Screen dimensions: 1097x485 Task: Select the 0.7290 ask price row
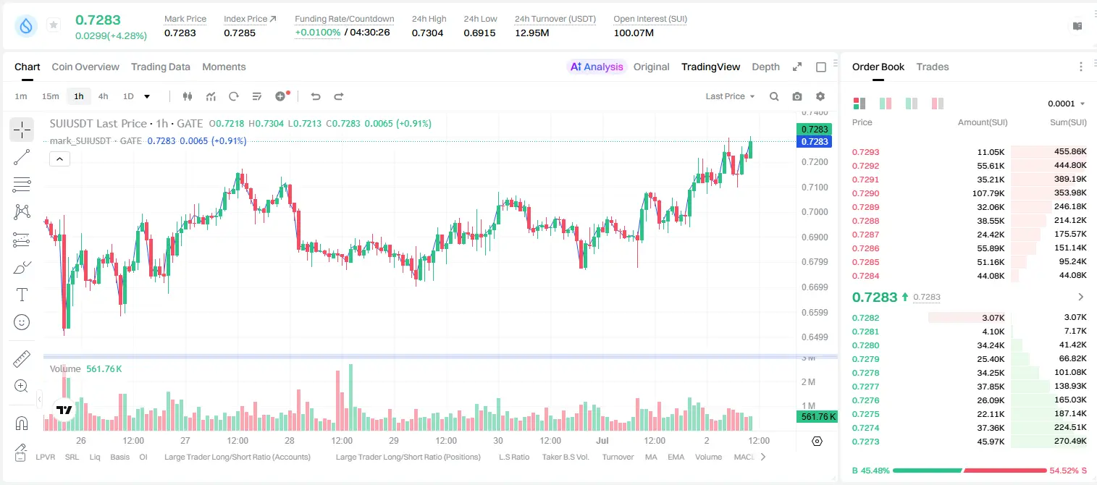pyautogui.click(x=969, y=193)
